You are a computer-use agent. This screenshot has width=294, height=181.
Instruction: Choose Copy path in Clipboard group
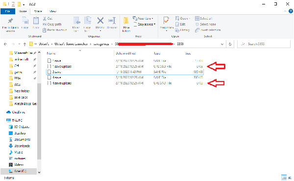click(x=52, y=24)
